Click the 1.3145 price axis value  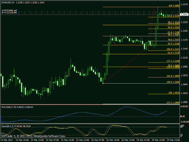(184, 49)
